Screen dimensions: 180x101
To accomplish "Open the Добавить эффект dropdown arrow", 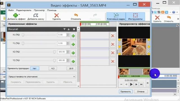I will click(x=19, y=14).
